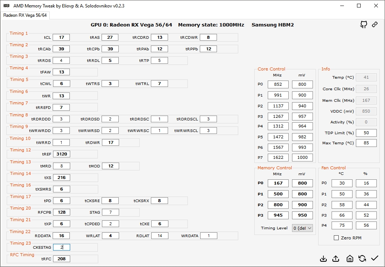Viewport: 385px width, 267px height.
Task: Select the tREF field showing 3120
Action: pos(61,154)
